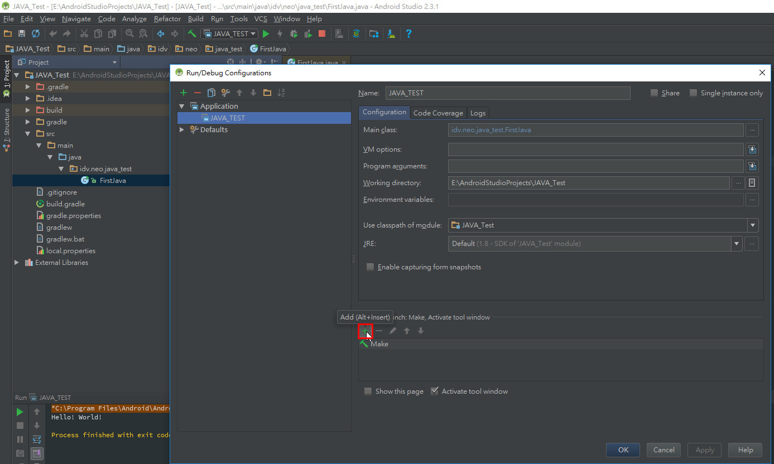774x464 pixels.
Task: Click soft-wrap icon in Run panel
Action: click(x=37, y=439)
